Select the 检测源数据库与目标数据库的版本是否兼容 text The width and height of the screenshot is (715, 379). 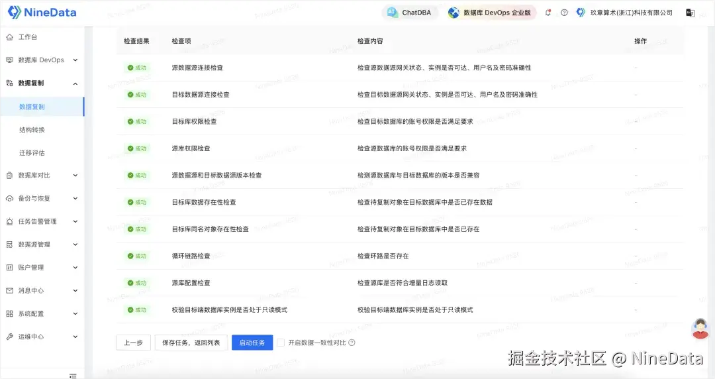(x=418, y=176)
